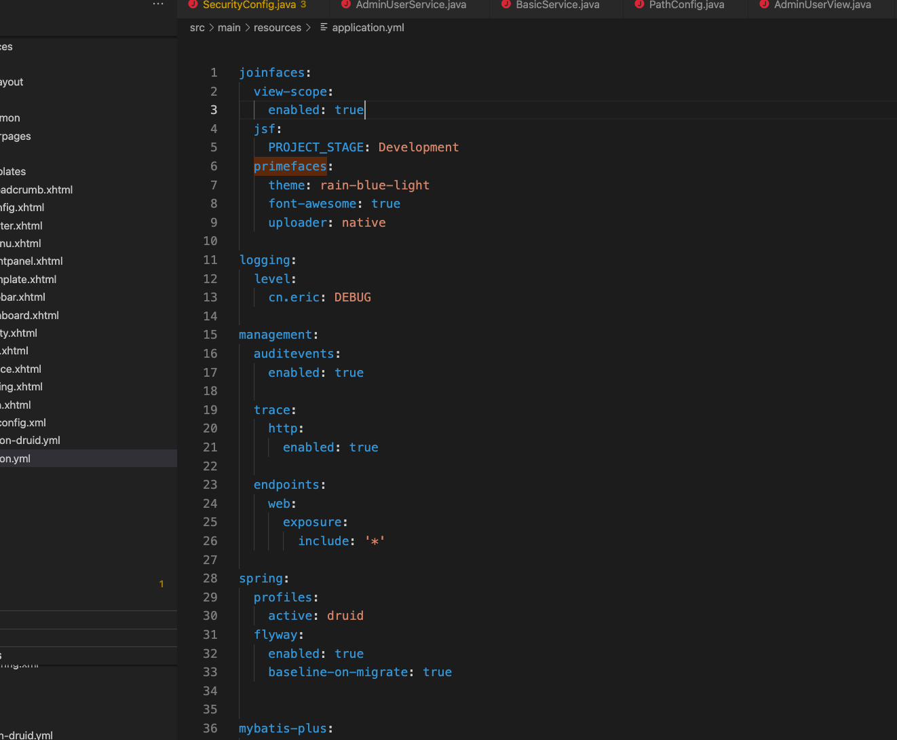The image size is (897, 740).
Task: Select the highlighted on.yml file in explorer
Action: pos(88,459)
